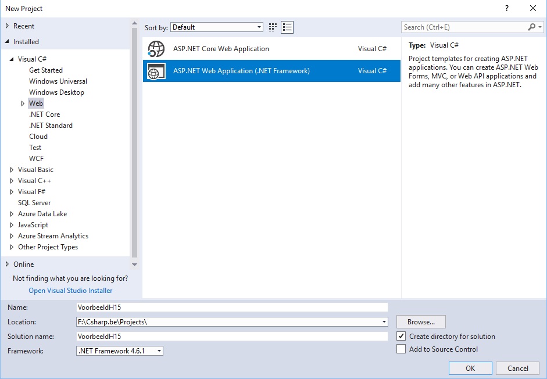Expand Azure Stream Analytics node
Image resolution: width=547 pixels, height=379 pixels.
pos(12,236)
